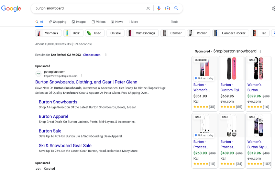The height and width of the screenshot is (170, 275).
Task: Open the More tabs dropdown
Action: click(x=133, y=22)
